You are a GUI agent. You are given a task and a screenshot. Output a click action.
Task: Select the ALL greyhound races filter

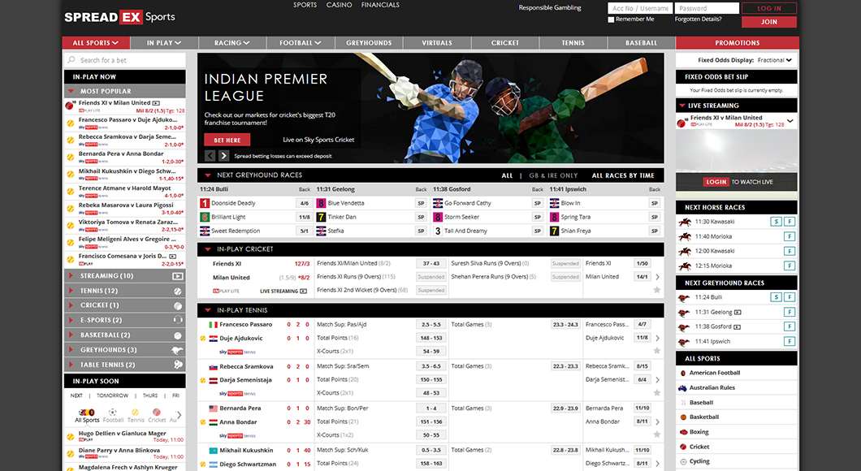pyautogui.click(x=507, y=175)
